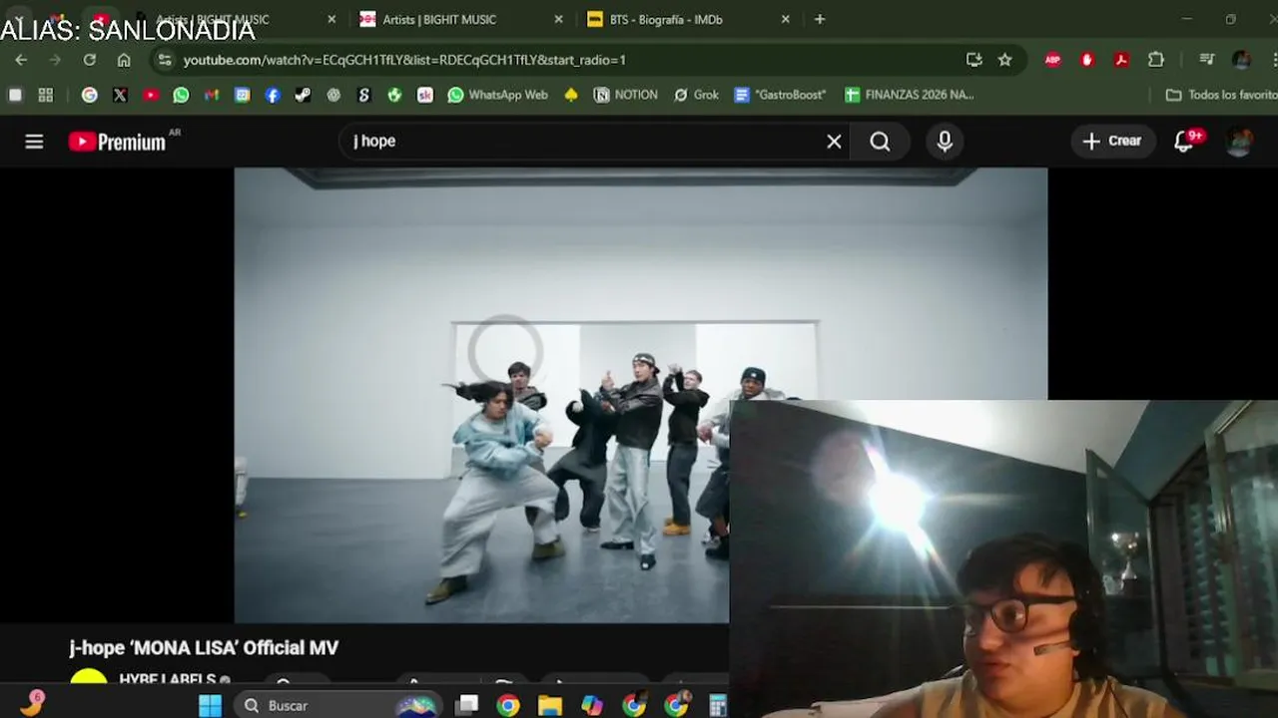Start voice search with microphone icon
1278x718 pixels.
tap(945, 142)
